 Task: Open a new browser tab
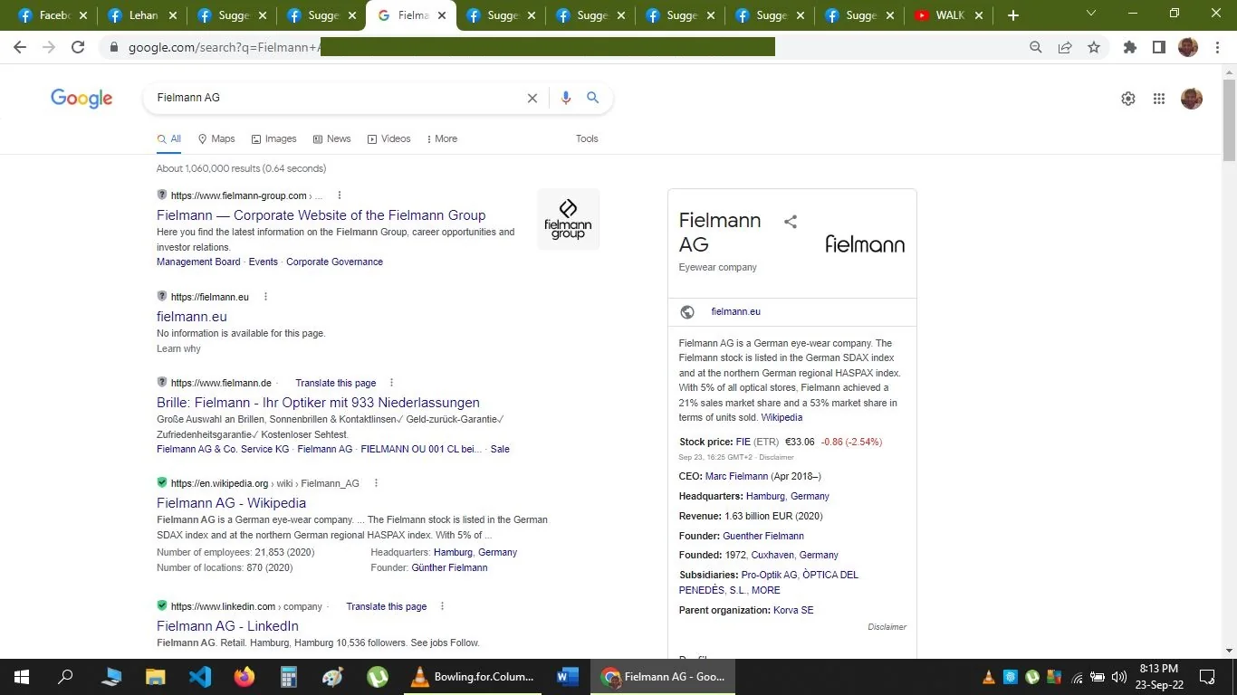pos(1013,15)
